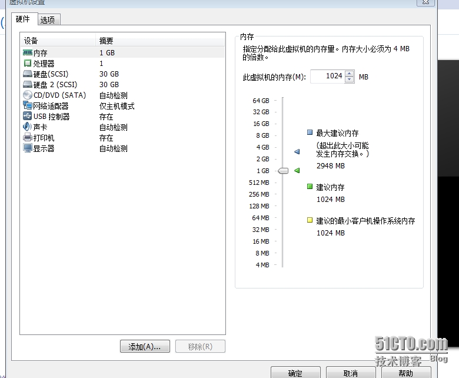This screenshot has height=378, width=459.
Task: Click the display (显示器) monitor icon
Action: (x=28, y=148)
